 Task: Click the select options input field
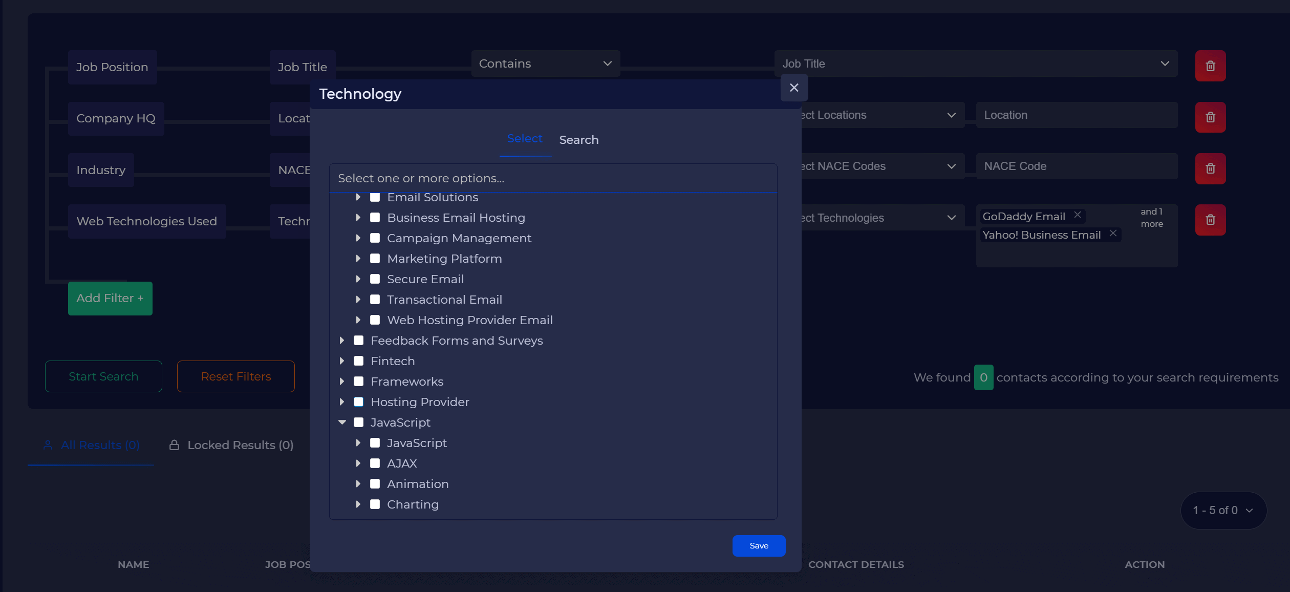click(x=553, y=178)
